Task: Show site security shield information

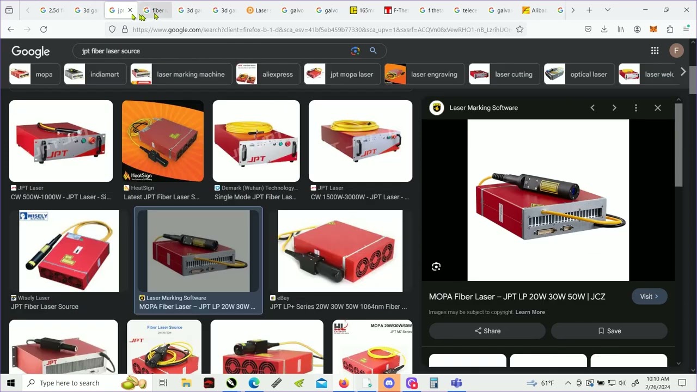Action: pos(112,29)
